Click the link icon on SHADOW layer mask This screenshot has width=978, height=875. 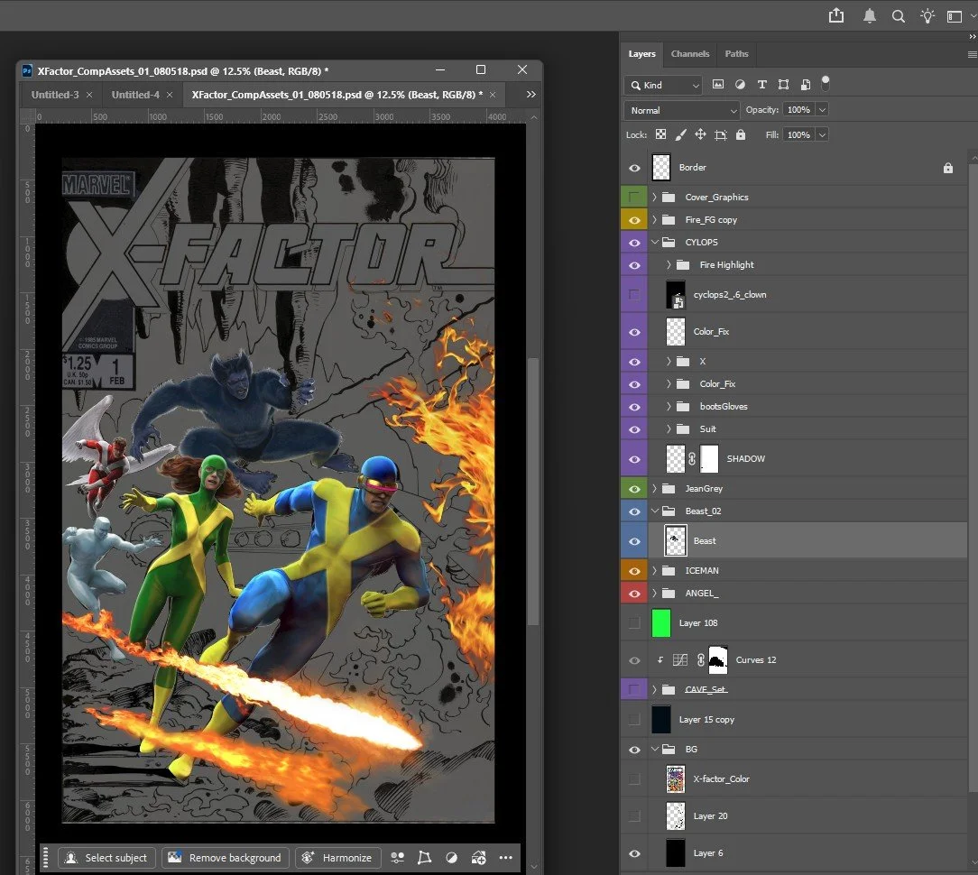(x=692, y=458)
